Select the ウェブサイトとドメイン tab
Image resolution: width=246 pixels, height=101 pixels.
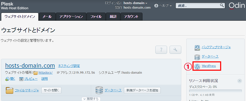tap(20, 17)
